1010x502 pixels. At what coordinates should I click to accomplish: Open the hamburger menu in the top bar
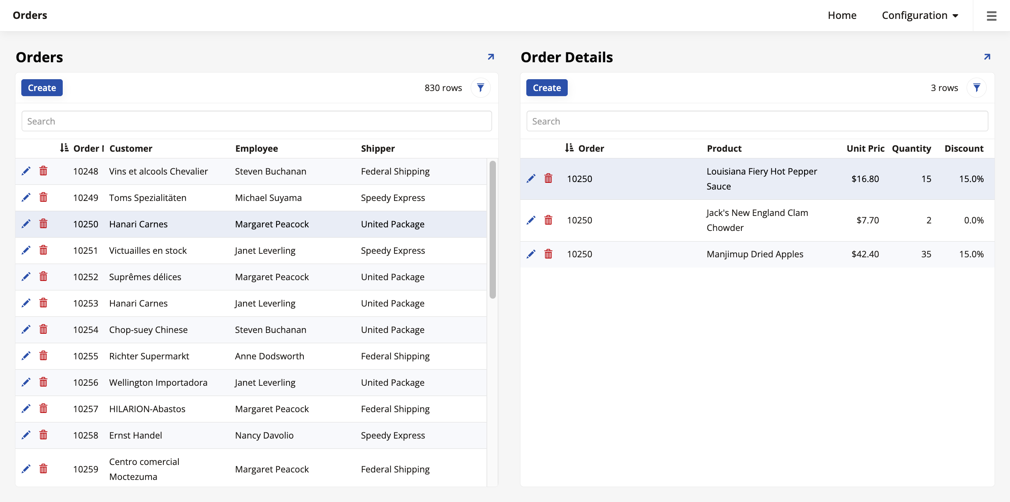[991, 16]
